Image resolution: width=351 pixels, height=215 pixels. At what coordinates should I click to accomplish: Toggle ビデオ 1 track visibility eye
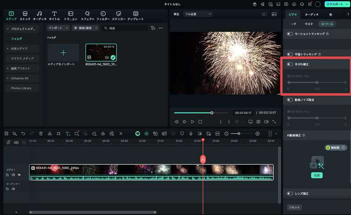19,175
